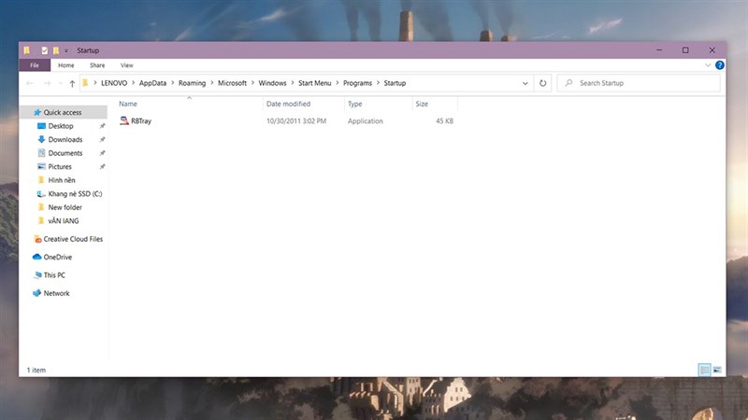This screenshot has height=420, width=748.
Task: Click the title bar folder icon
Action: click(27, 50)
